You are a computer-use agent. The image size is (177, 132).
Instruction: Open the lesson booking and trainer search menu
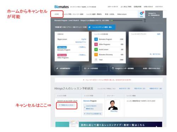73,14
